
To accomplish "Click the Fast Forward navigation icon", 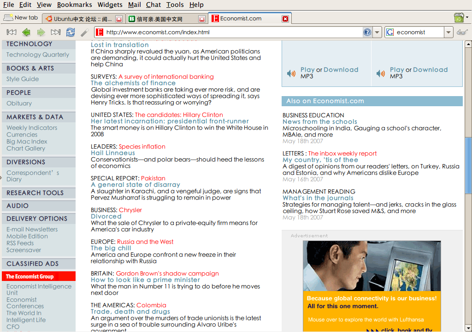I will (56, 32).
